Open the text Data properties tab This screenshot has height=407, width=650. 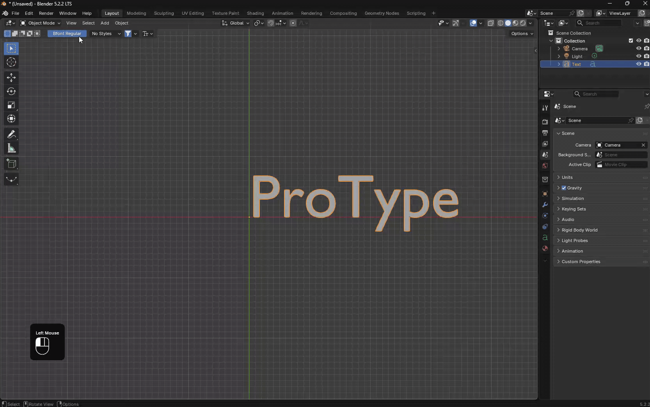point(545,237)
